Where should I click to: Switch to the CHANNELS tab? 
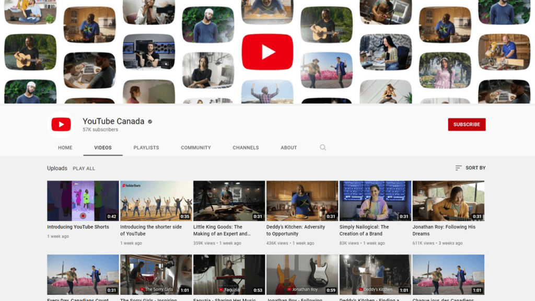246,147
